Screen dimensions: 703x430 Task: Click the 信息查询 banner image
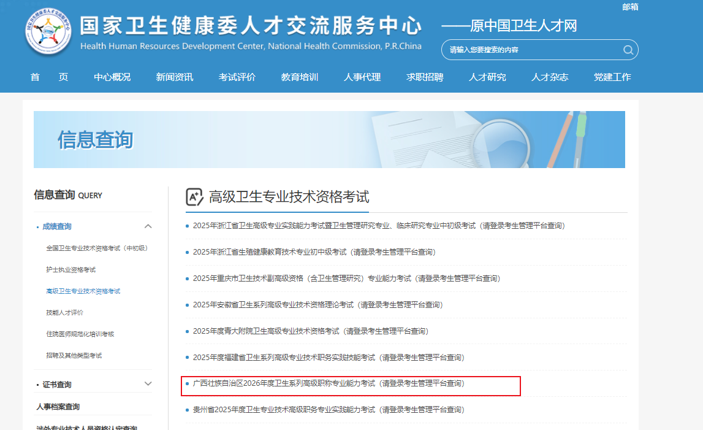(x=329, y=139)
